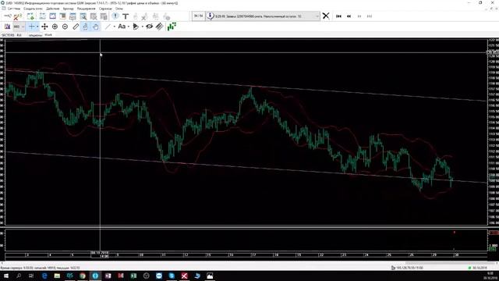The width and height of the screenshot is (499, 281).
Task: Open the Windows Start menu
Action: coord(6,276)
